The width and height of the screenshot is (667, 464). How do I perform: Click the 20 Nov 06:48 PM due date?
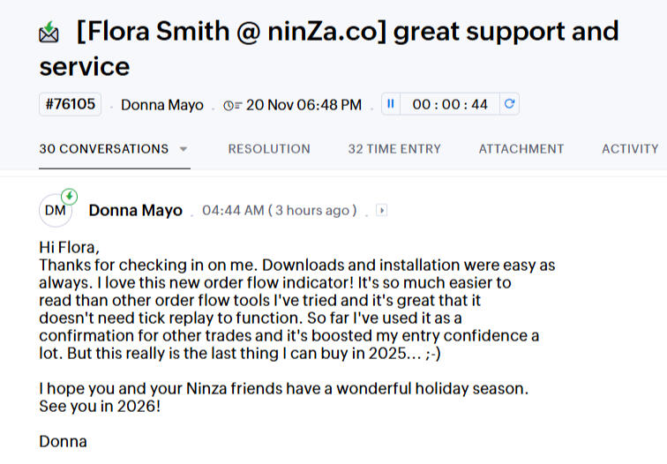pyautogui.click(x=304, y=105)
